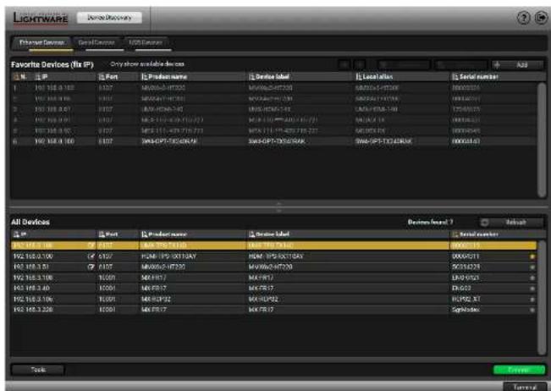
Task: Switch to the USB Devices tab
Action: [146, 43]
